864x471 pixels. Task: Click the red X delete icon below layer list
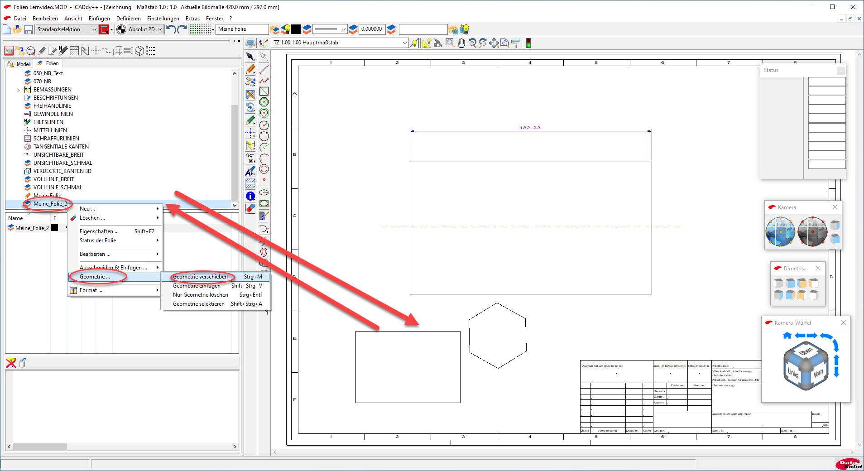tap(11, 363)
